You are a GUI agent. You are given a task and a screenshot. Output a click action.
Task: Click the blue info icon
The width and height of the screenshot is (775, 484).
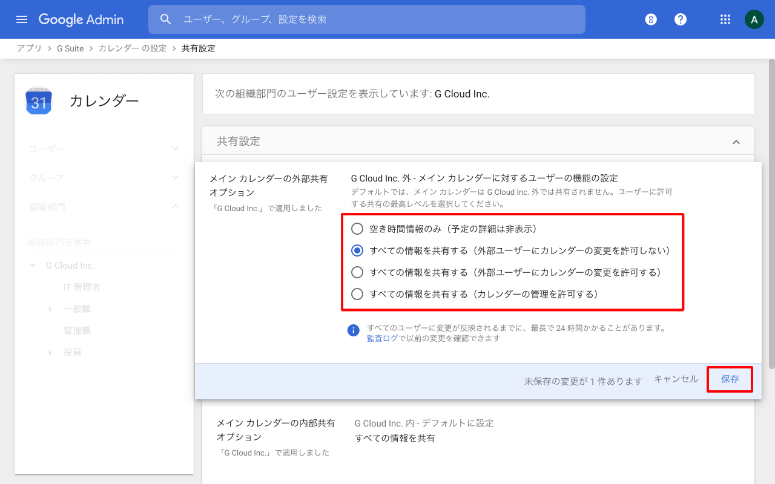(x=354, y=330)
